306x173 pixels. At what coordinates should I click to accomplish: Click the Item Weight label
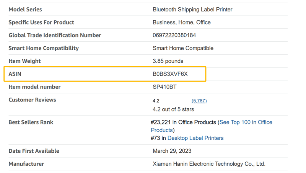tap(24, 61)
